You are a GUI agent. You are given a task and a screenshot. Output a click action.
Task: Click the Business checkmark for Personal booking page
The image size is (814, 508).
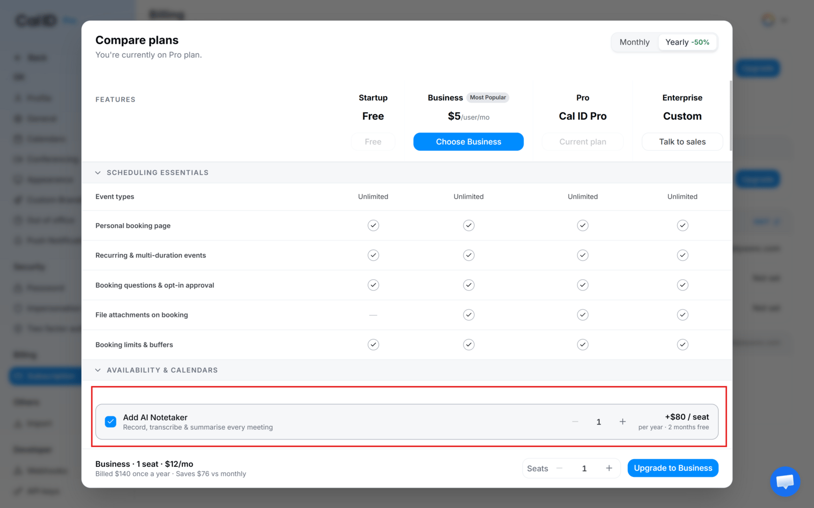[x=469, y=226]
